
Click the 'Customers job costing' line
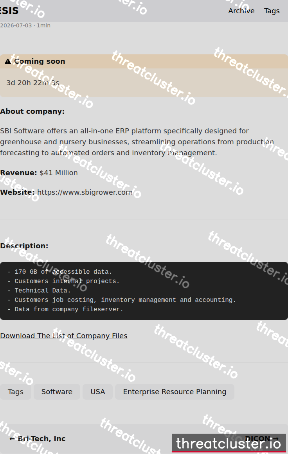click(x=121, y=300)
